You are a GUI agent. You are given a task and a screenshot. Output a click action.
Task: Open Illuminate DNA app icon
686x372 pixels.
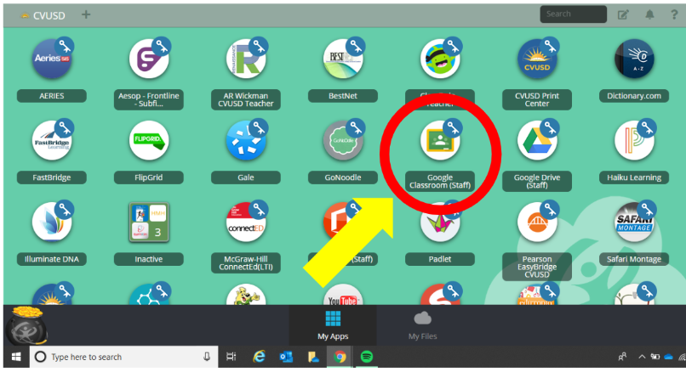coord(52,222)
